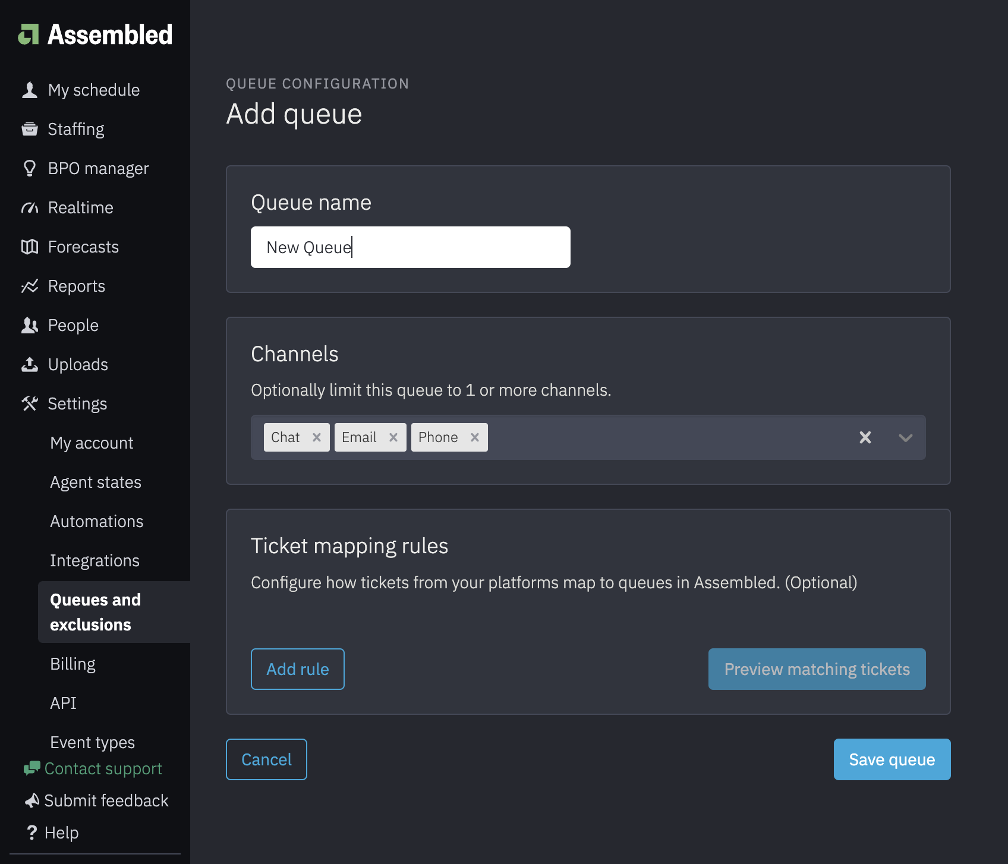Click the Save queue button
Viewport: 1008px width, 864px height.
[x=892, y=759]
